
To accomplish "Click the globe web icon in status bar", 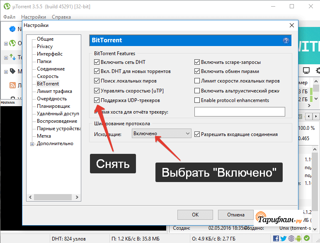I will click(291, 238).
